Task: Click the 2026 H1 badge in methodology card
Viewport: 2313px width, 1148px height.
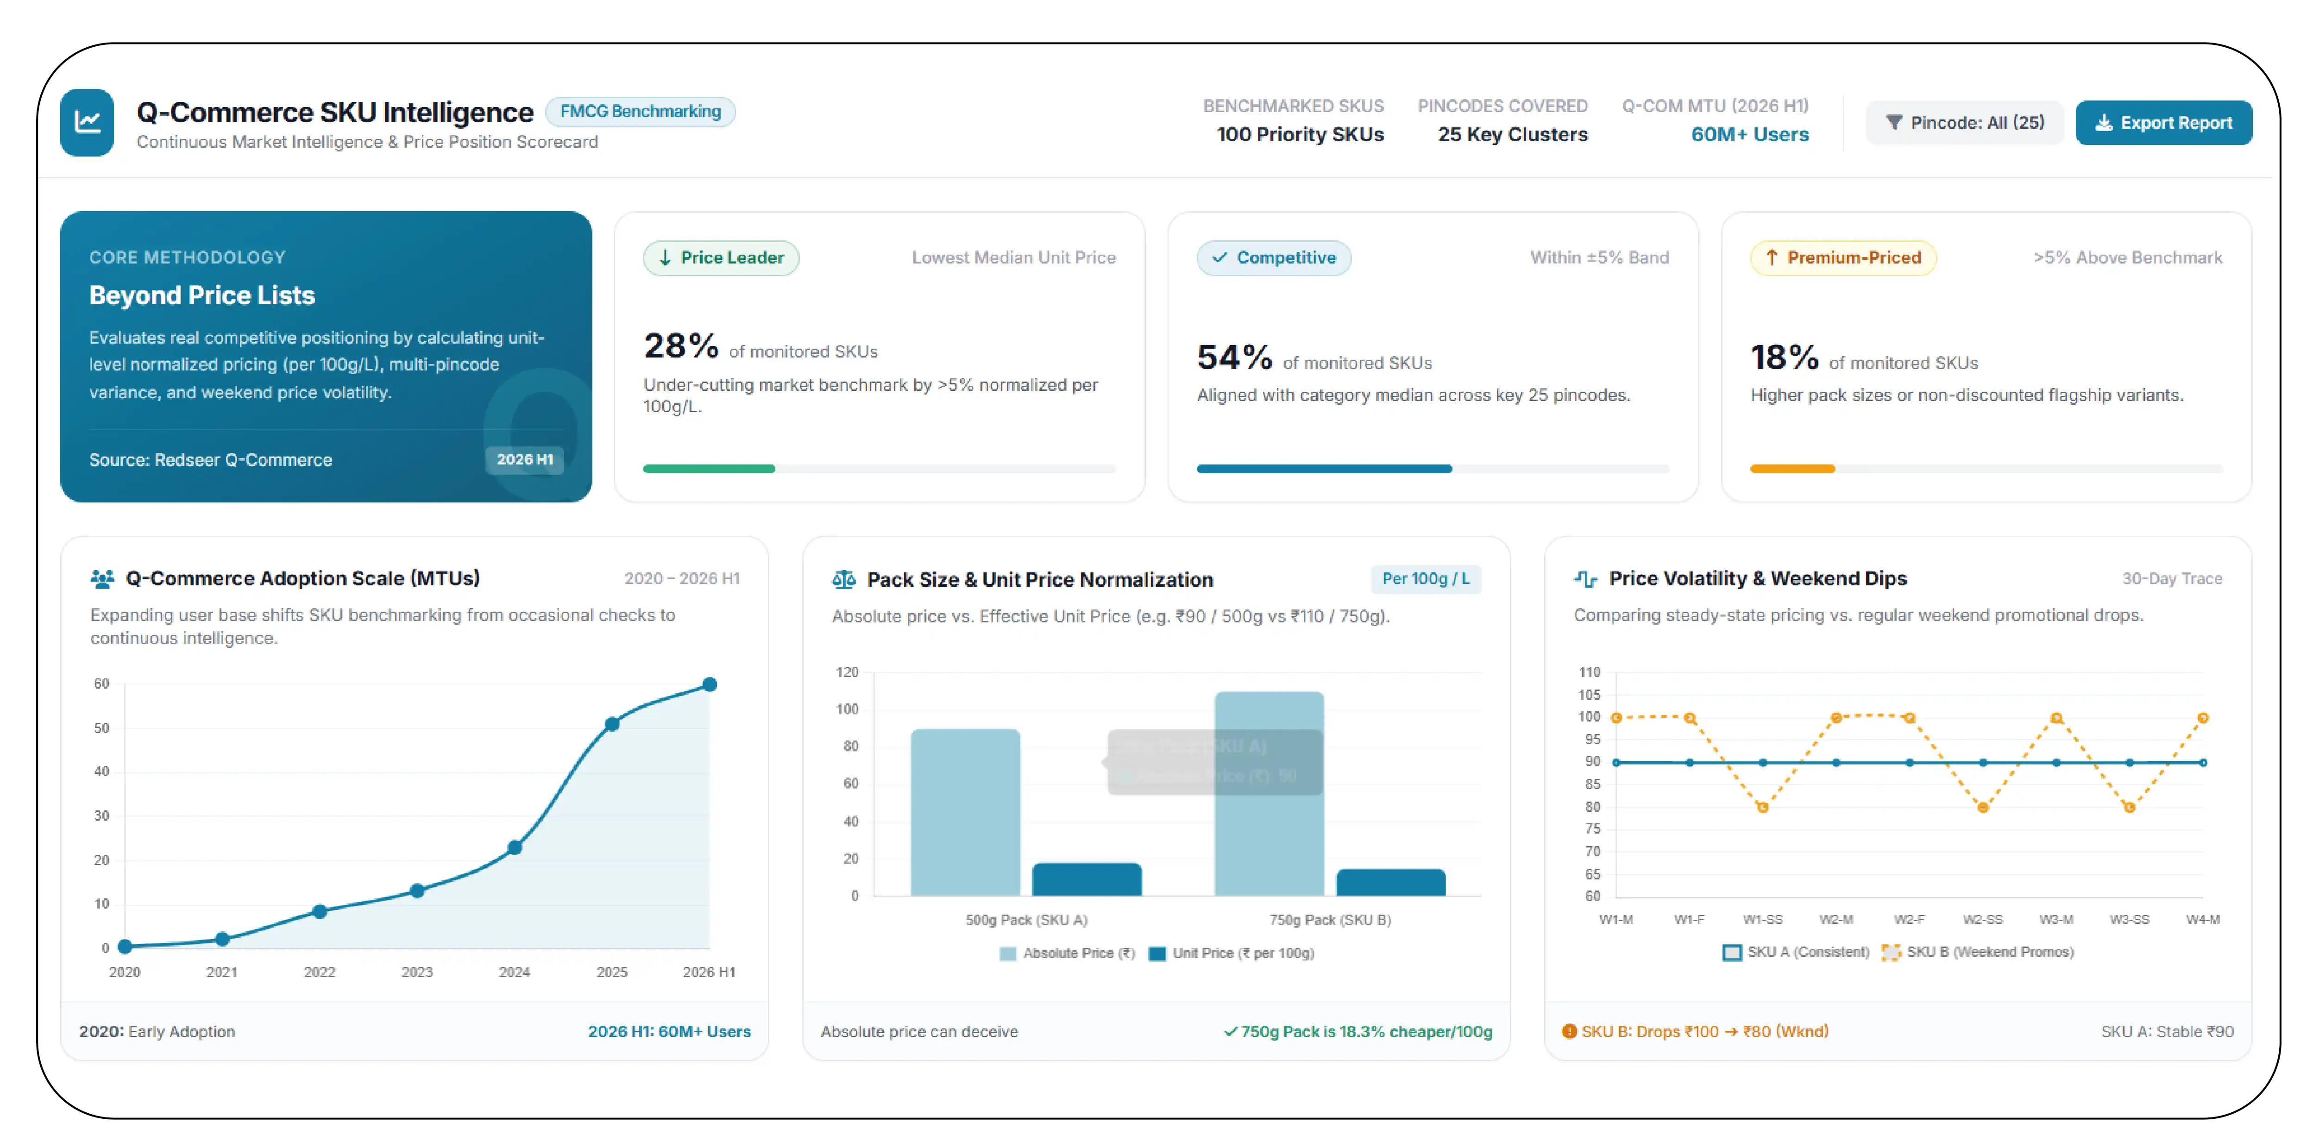Action: pos(524,459)
